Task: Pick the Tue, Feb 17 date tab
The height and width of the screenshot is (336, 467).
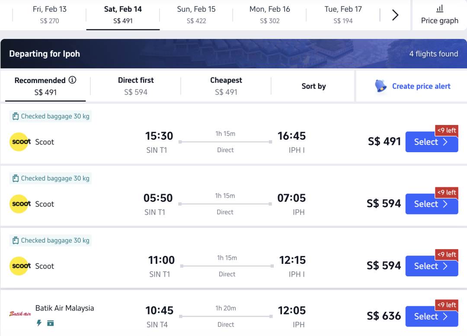Action: (x=343, y=15)
